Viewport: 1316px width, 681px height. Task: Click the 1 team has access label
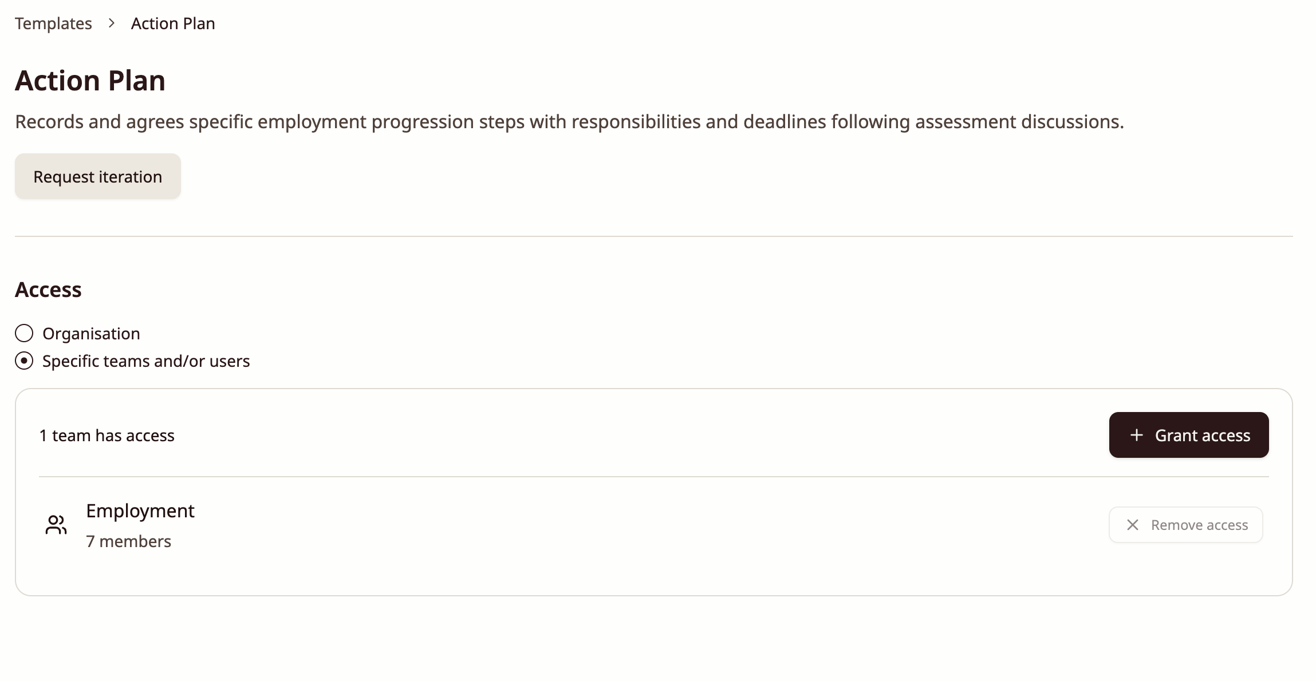coord(107,435)
